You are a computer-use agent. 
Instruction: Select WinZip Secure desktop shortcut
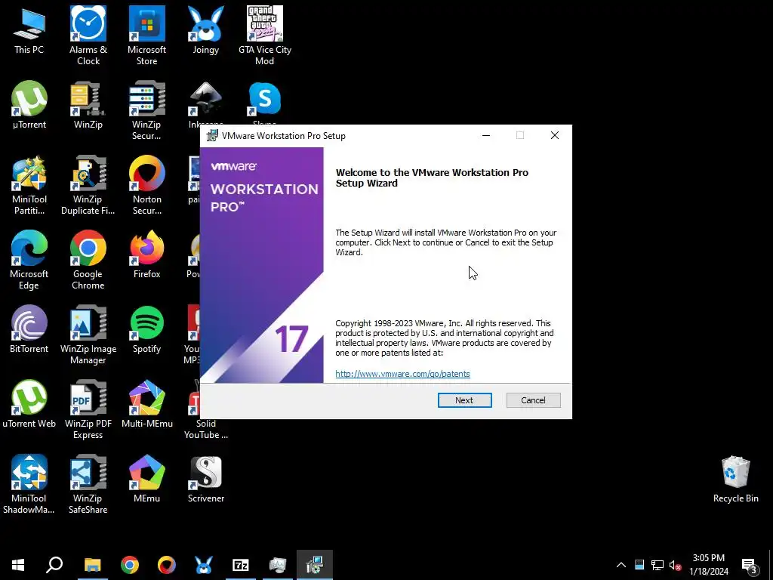click(x=146, y=110)
